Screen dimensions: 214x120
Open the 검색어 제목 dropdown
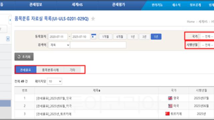point(59,45)
